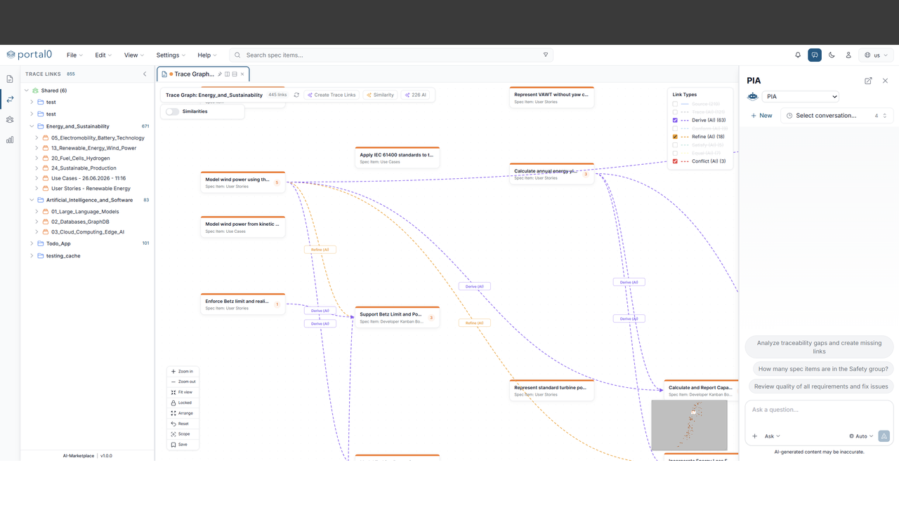Split the Trace Graph tab vertically
899x505 pixels.
pyautogui.click(x=228, y=74)
